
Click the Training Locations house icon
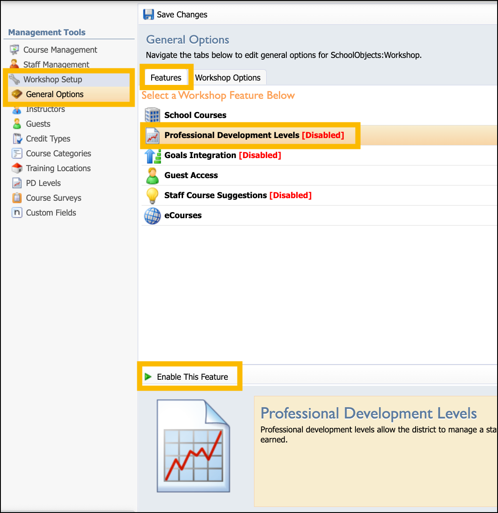[17, 168]
